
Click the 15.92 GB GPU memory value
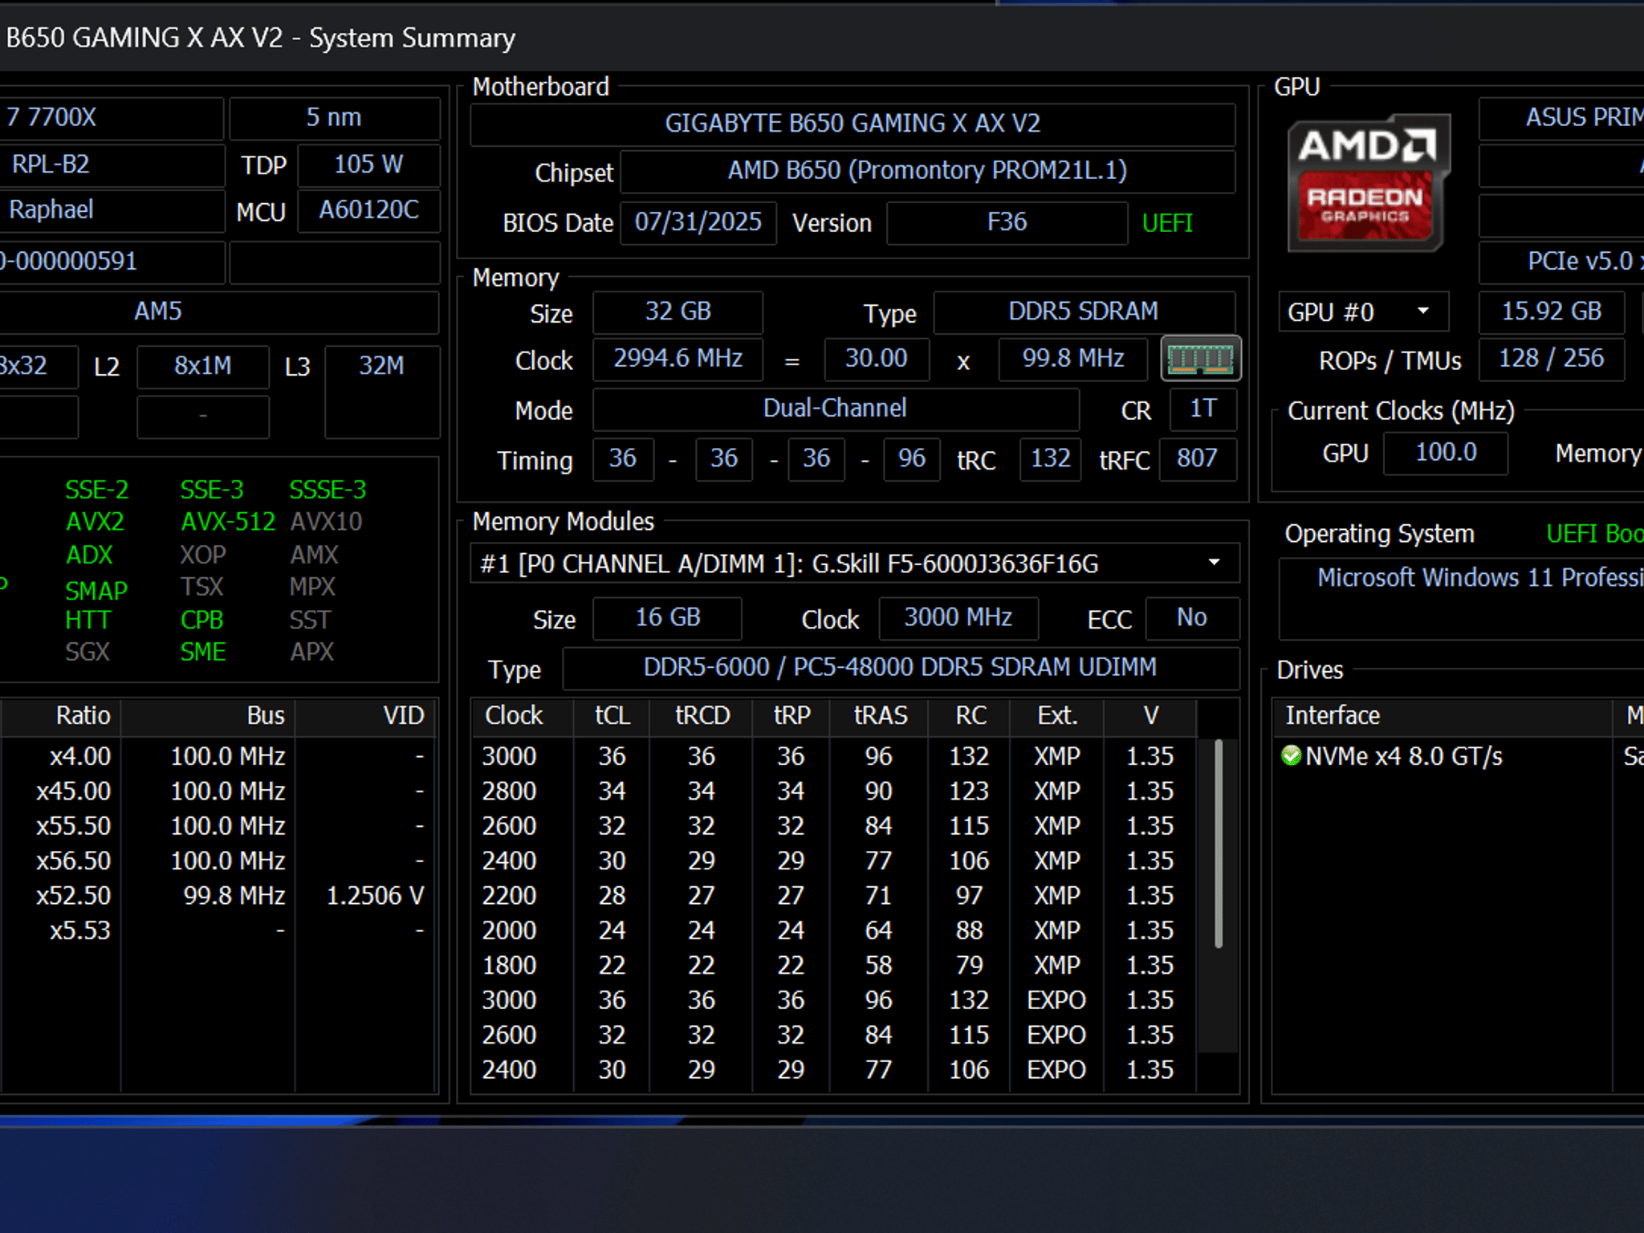pos(1551,311)
